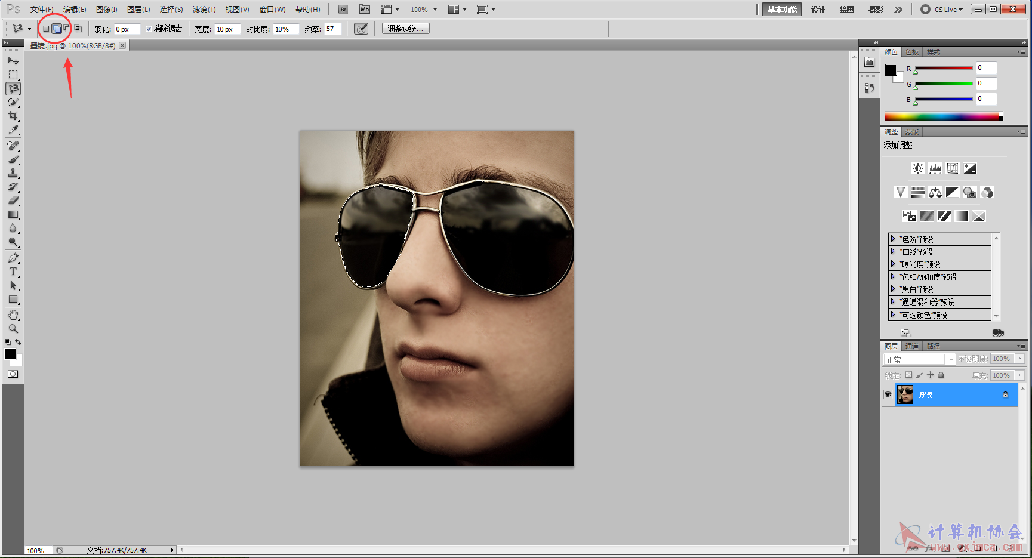Screen dimensions: 1032x558
Task: Open the Image menu
Action: [107, 9]
